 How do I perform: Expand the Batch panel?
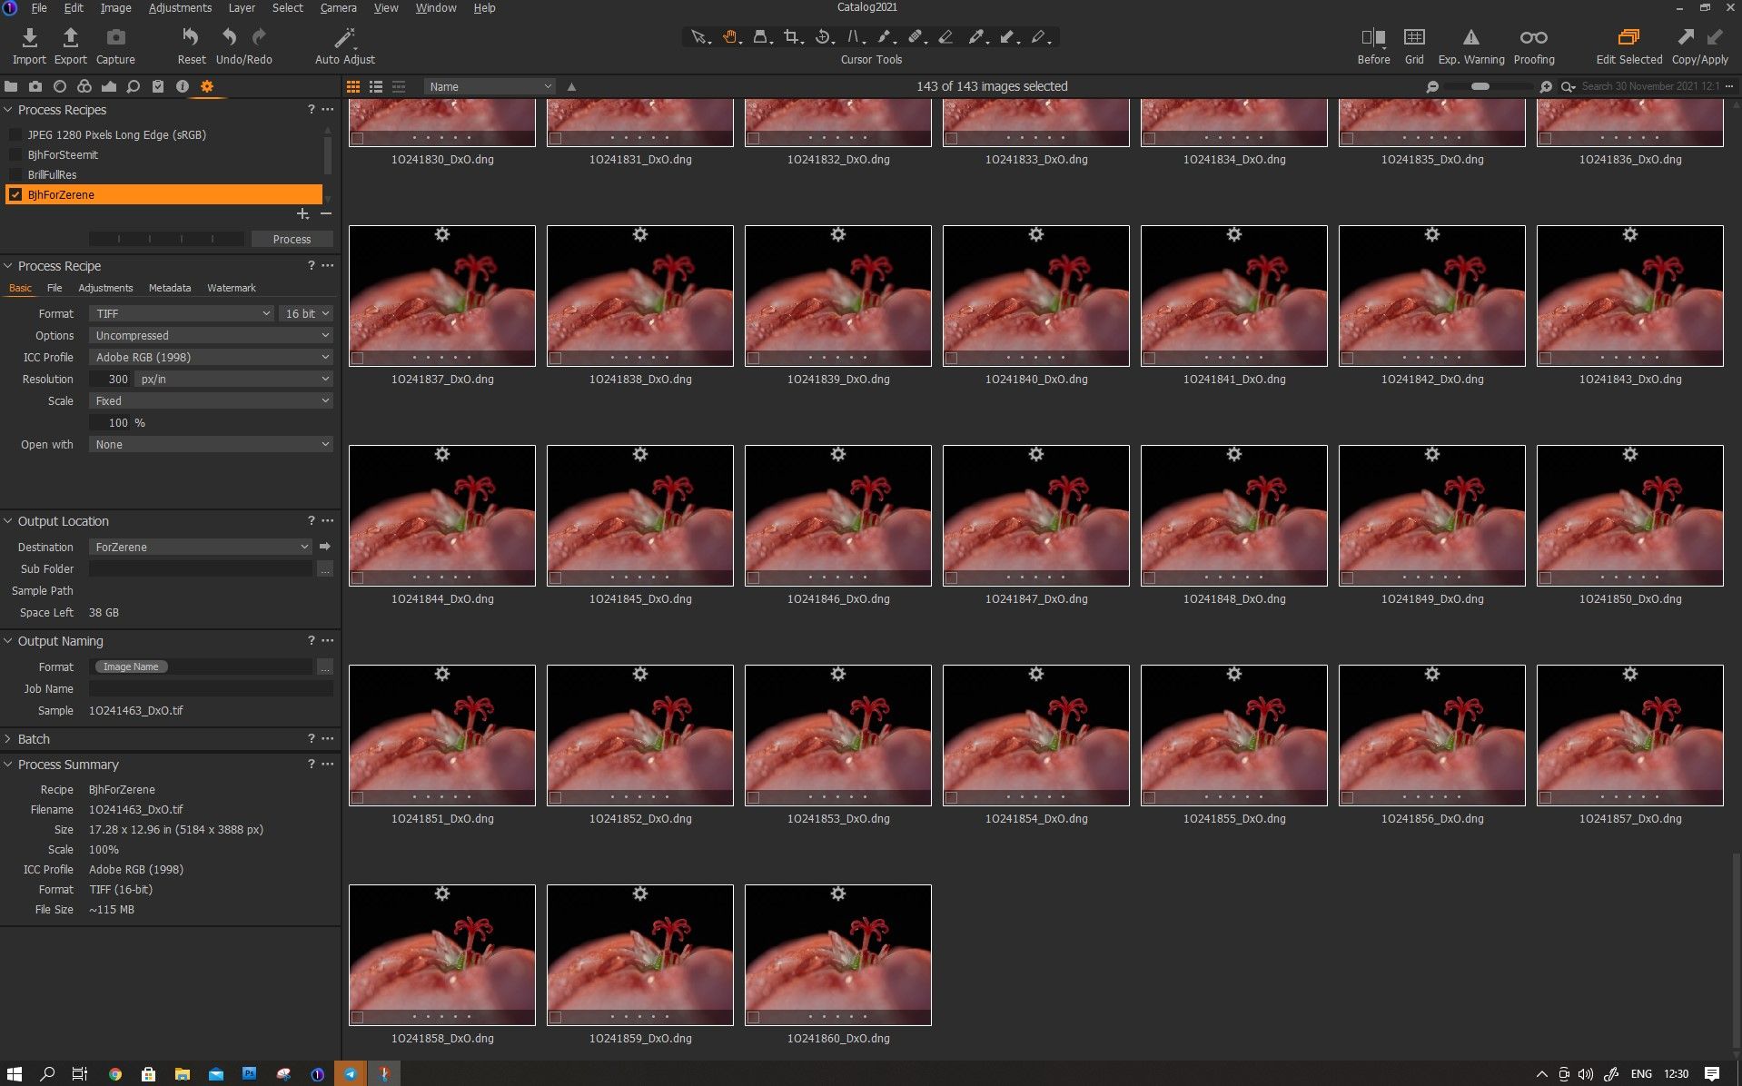pyautogui.click(x=8, y=739)
